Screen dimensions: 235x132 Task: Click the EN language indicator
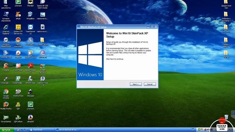193,130
